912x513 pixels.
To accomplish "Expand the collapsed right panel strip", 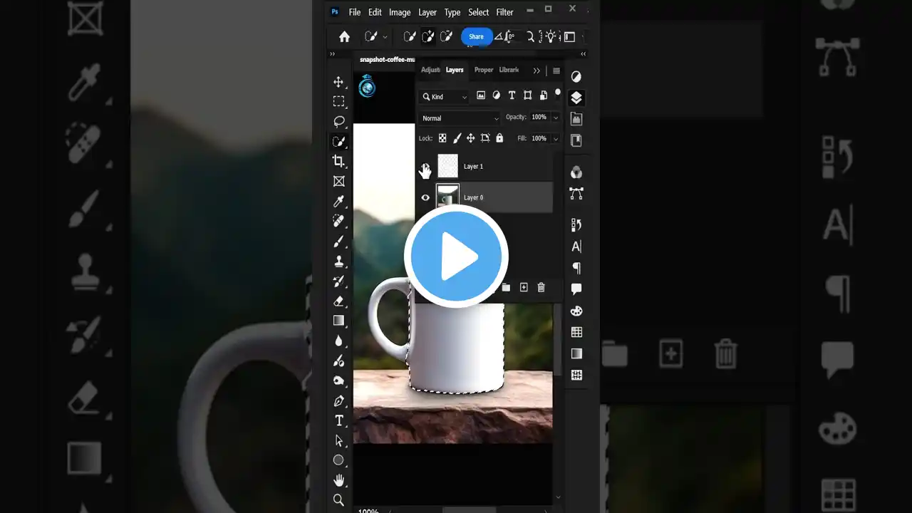I will (x=584, y=54).
